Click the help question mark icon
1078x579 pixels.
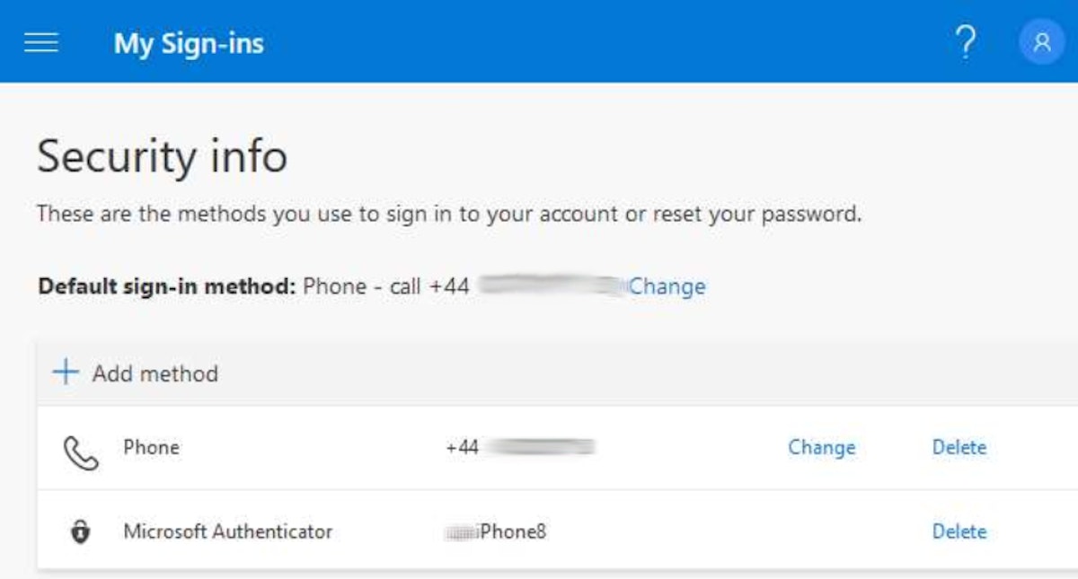[966, 42]
